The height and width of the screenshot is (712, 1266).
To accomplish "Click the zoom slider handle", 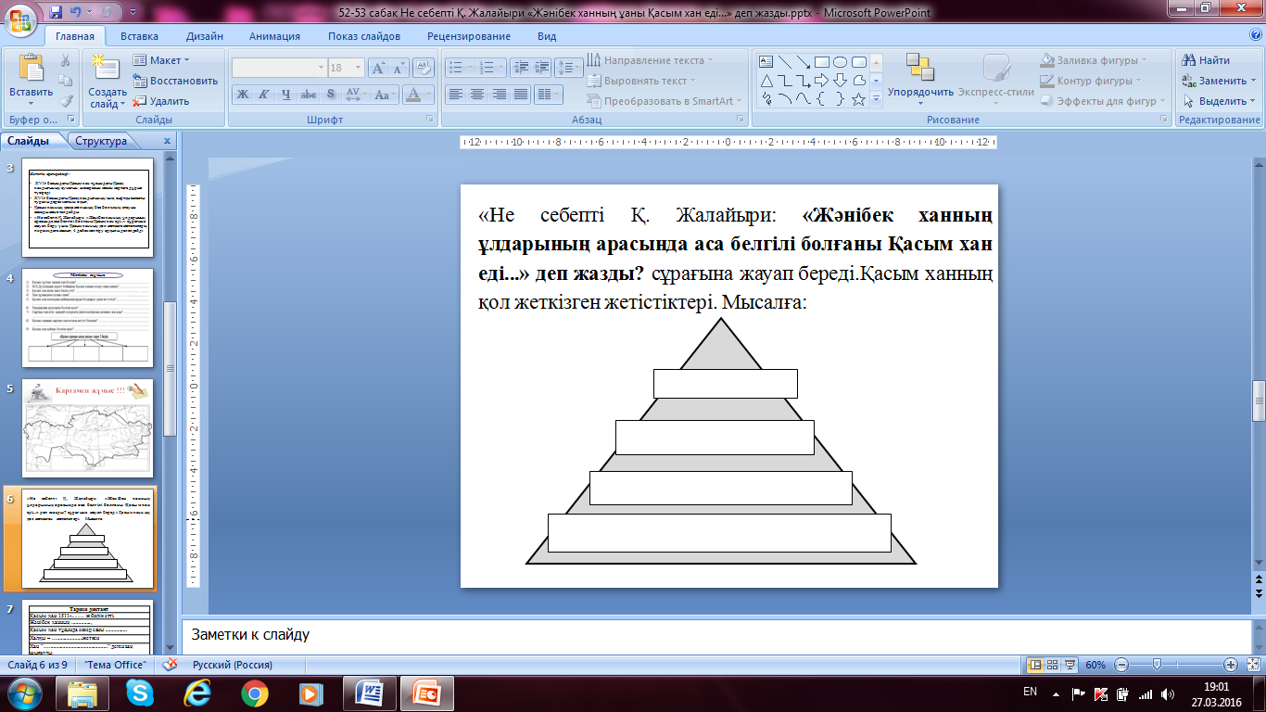I will [x=1157, y=665].
